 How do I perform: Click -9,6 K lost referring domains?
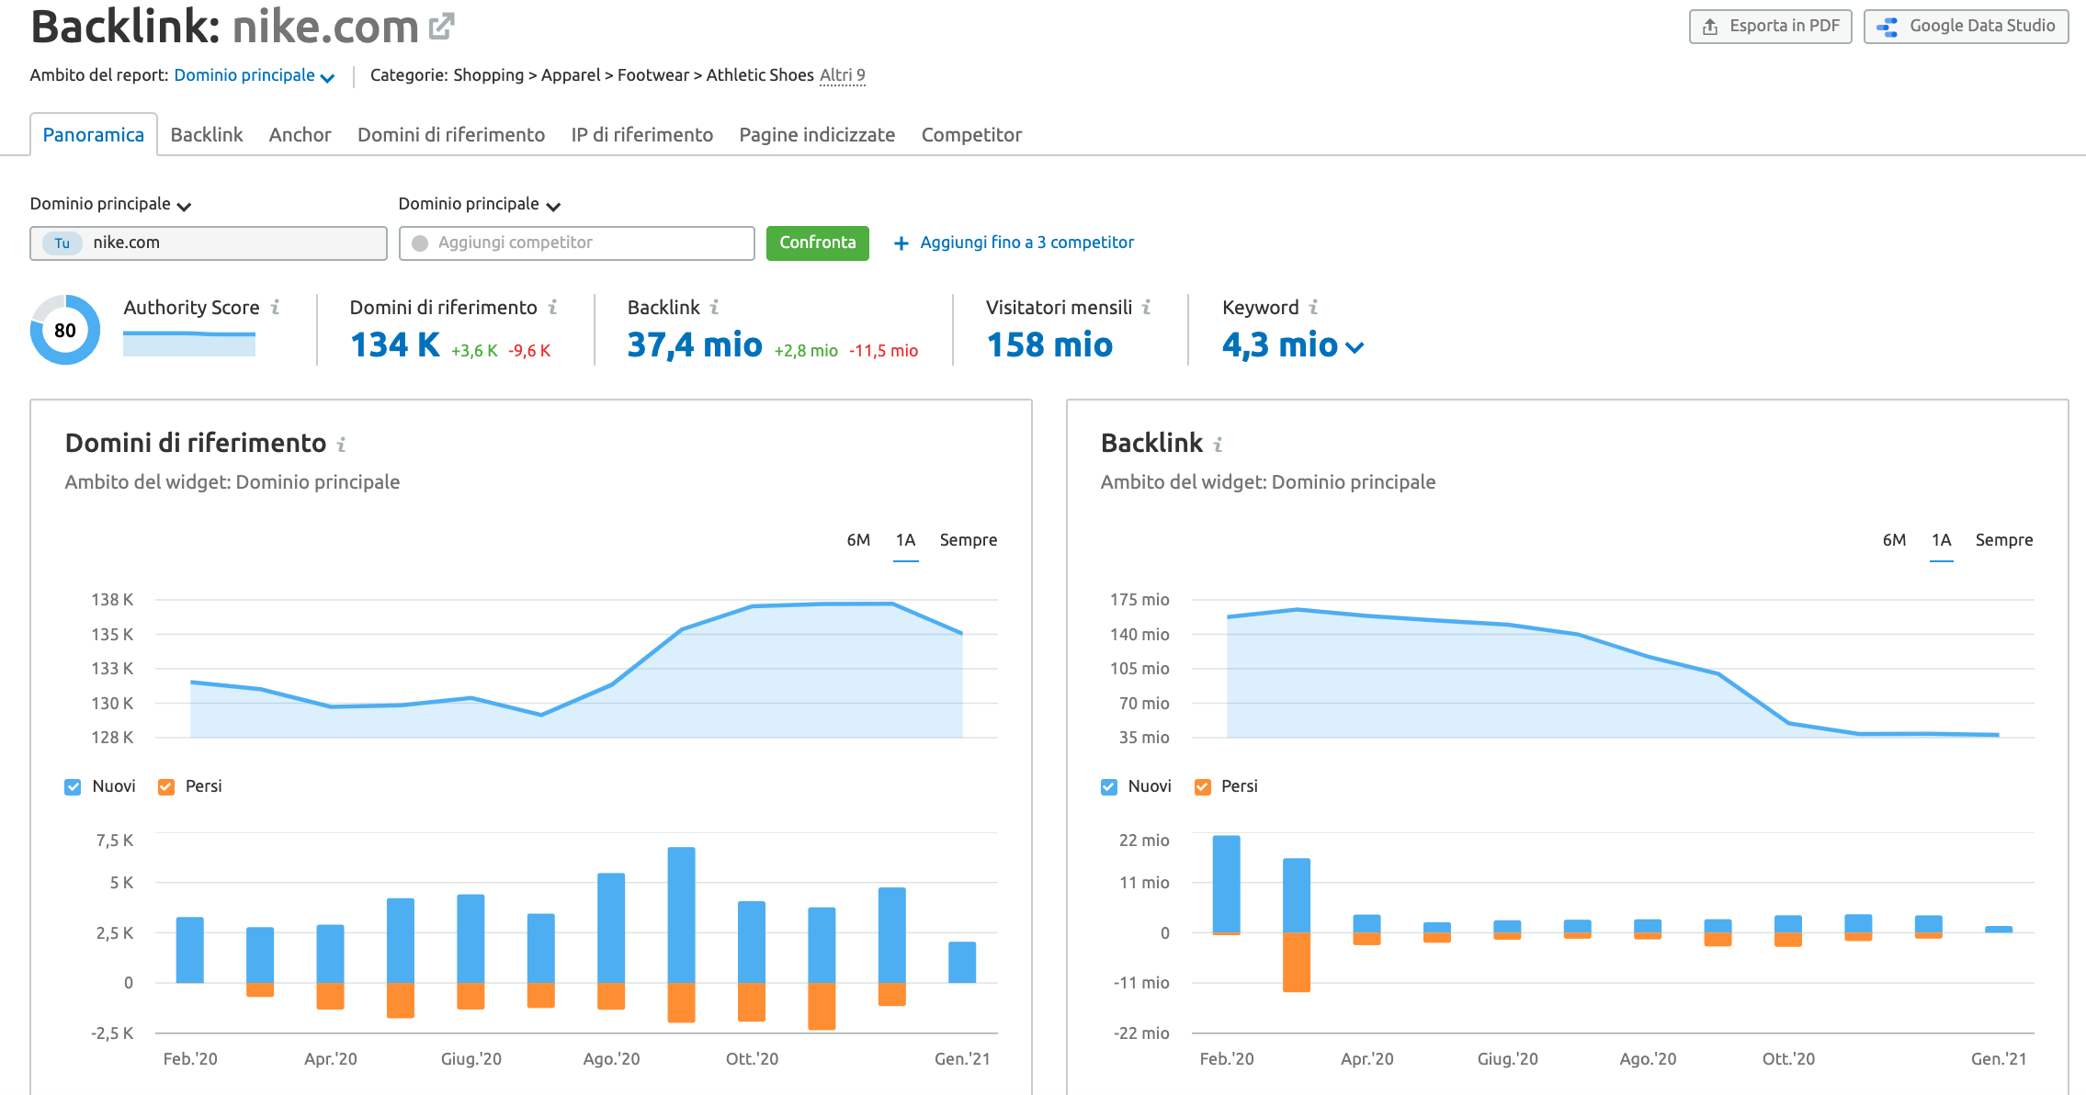click(529, 351)
